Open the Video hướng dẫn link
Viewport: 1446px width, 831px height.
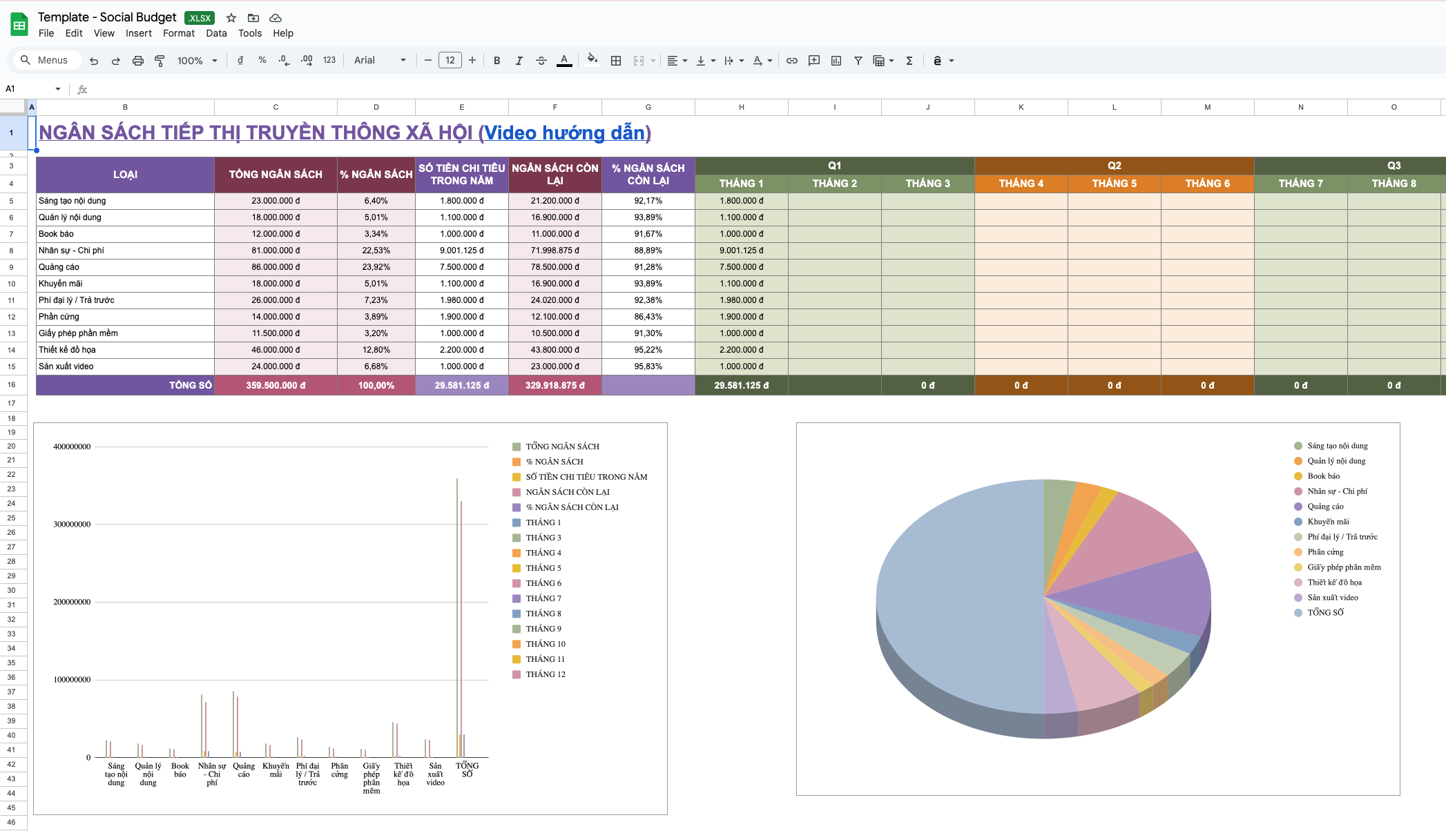(x=566, y=133)
